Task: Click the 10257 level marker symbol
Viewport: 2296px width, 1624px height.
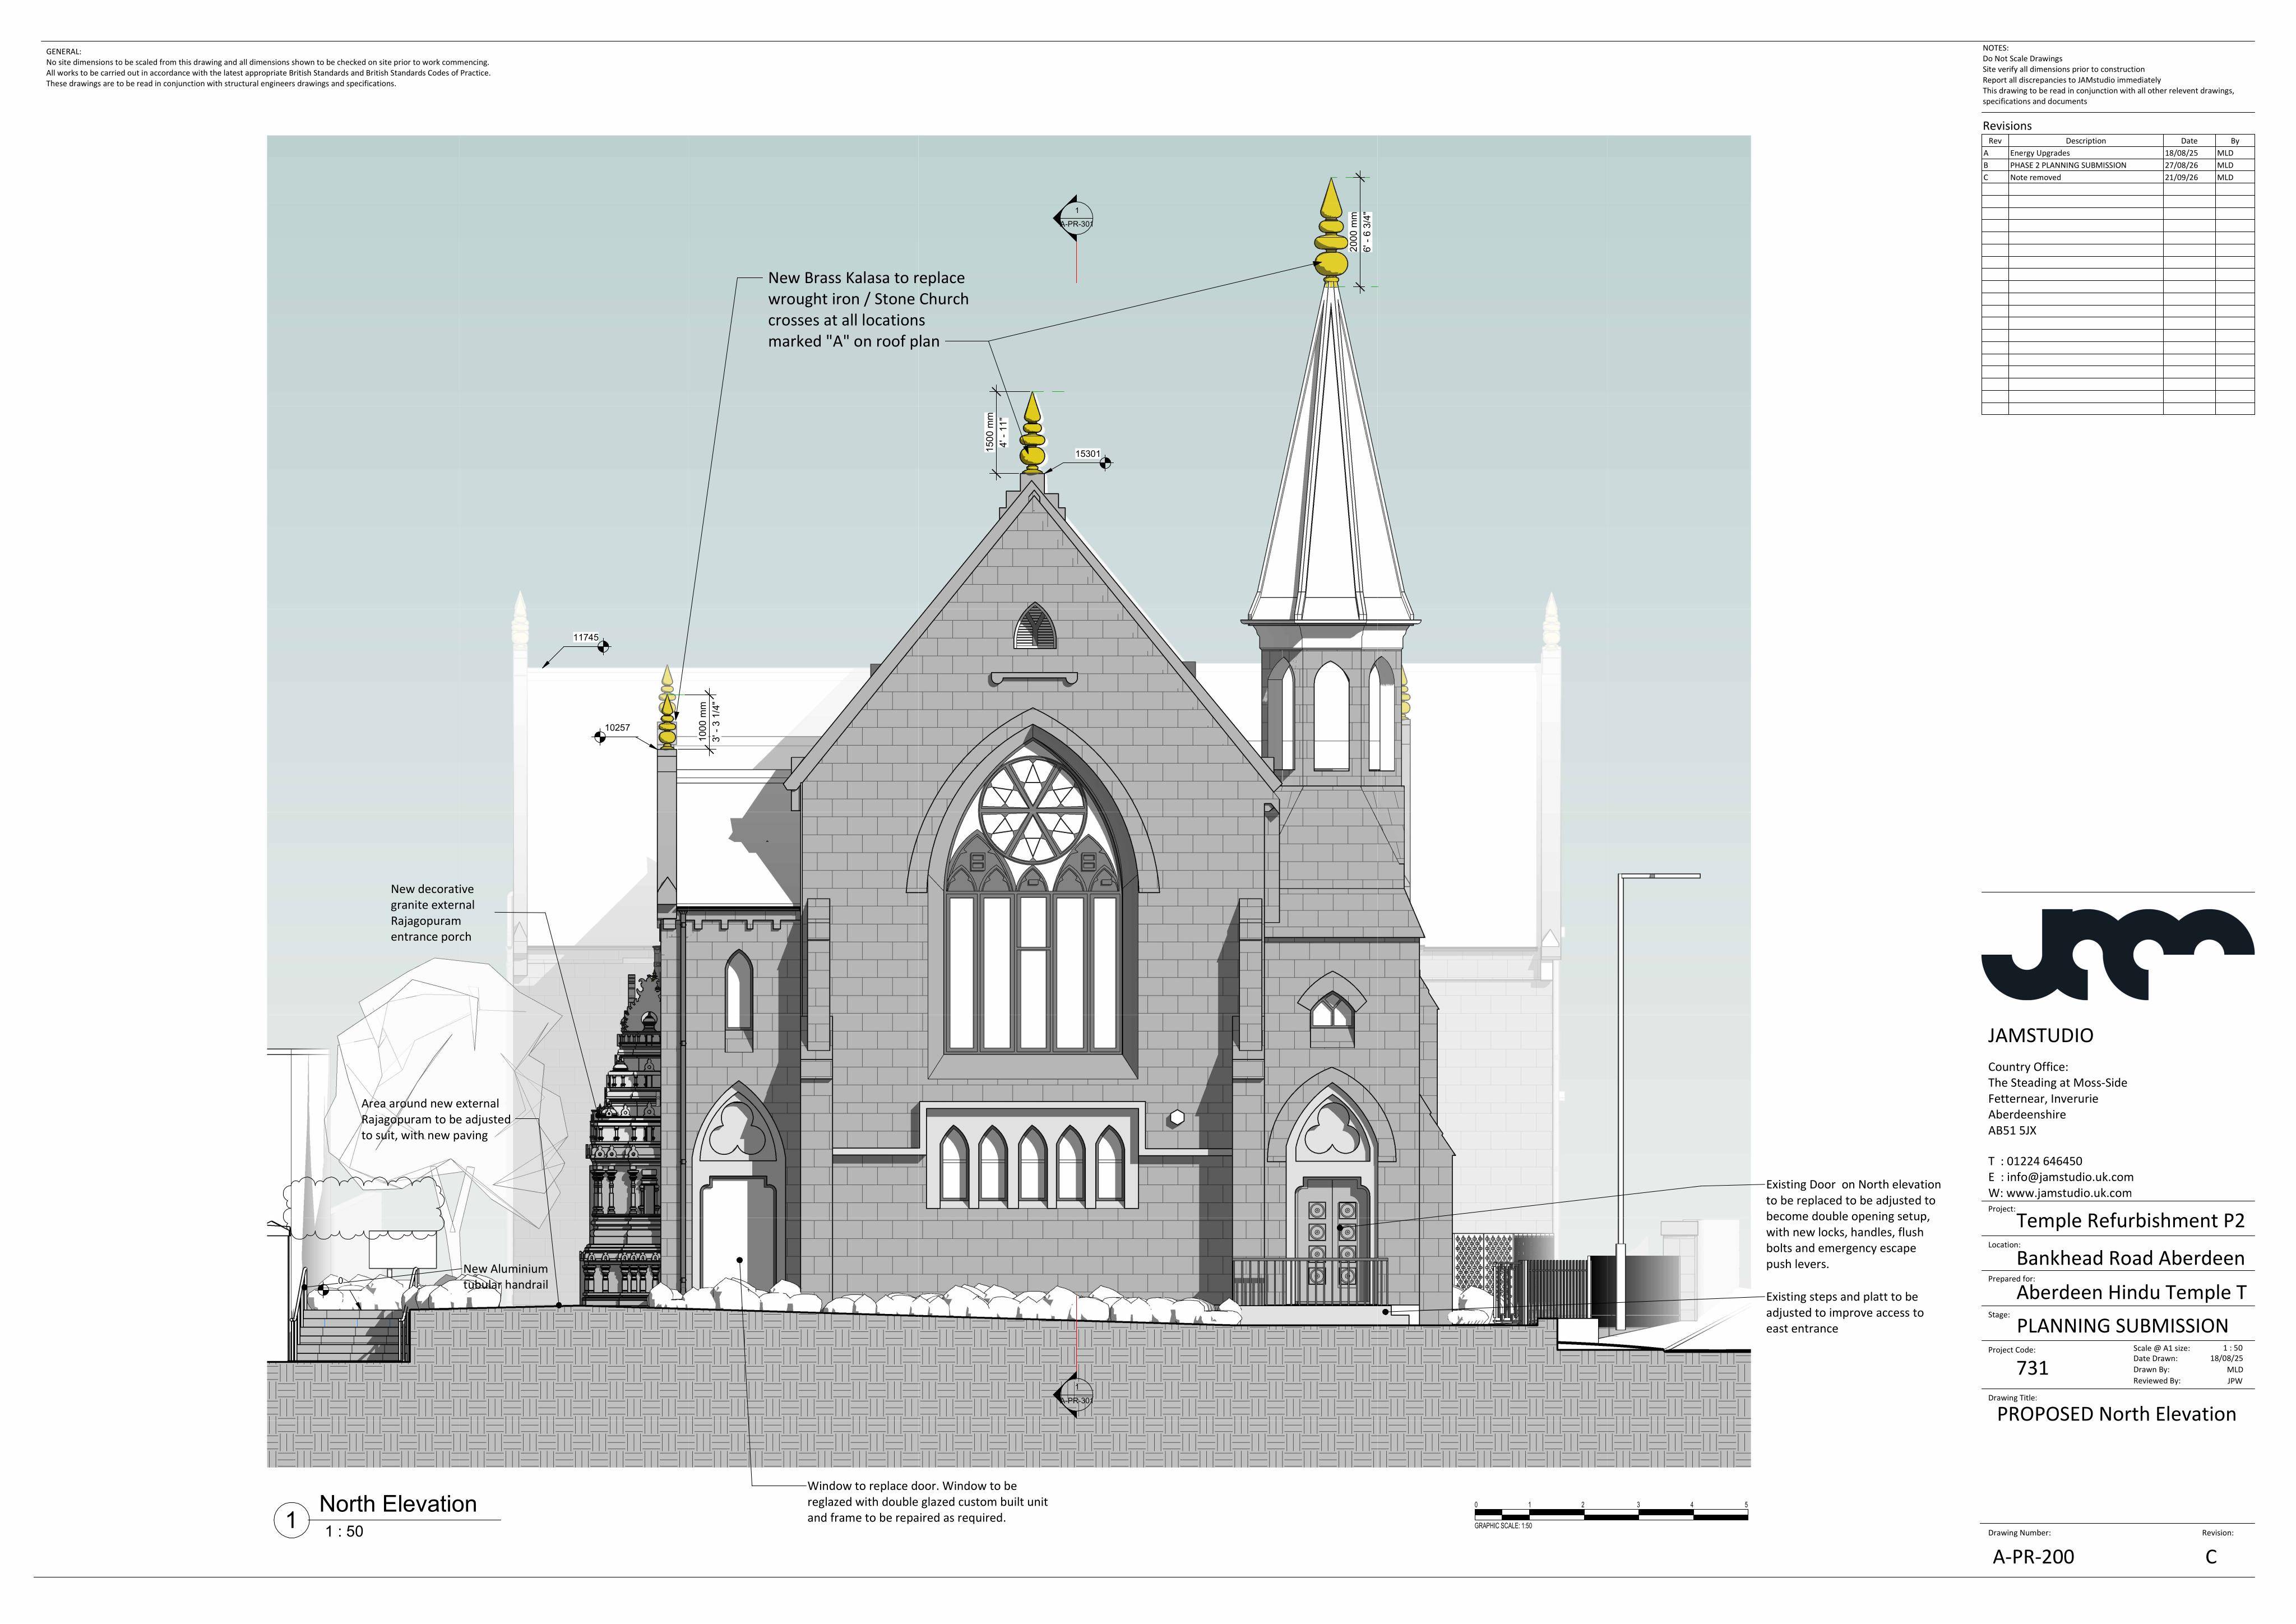Action: [600, 738]
